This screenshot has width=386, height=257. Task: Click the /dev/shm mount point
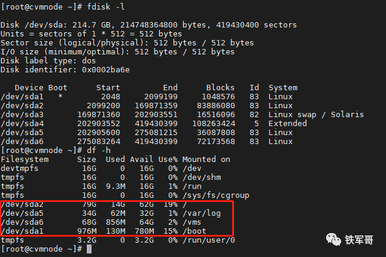202,178
